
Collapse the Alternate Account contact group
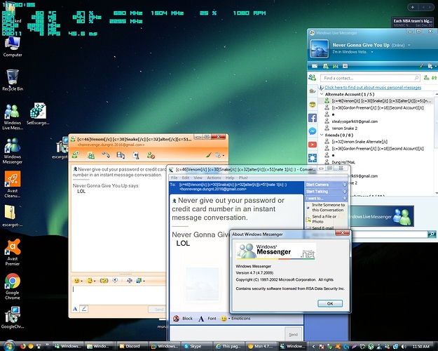point(322,94)
